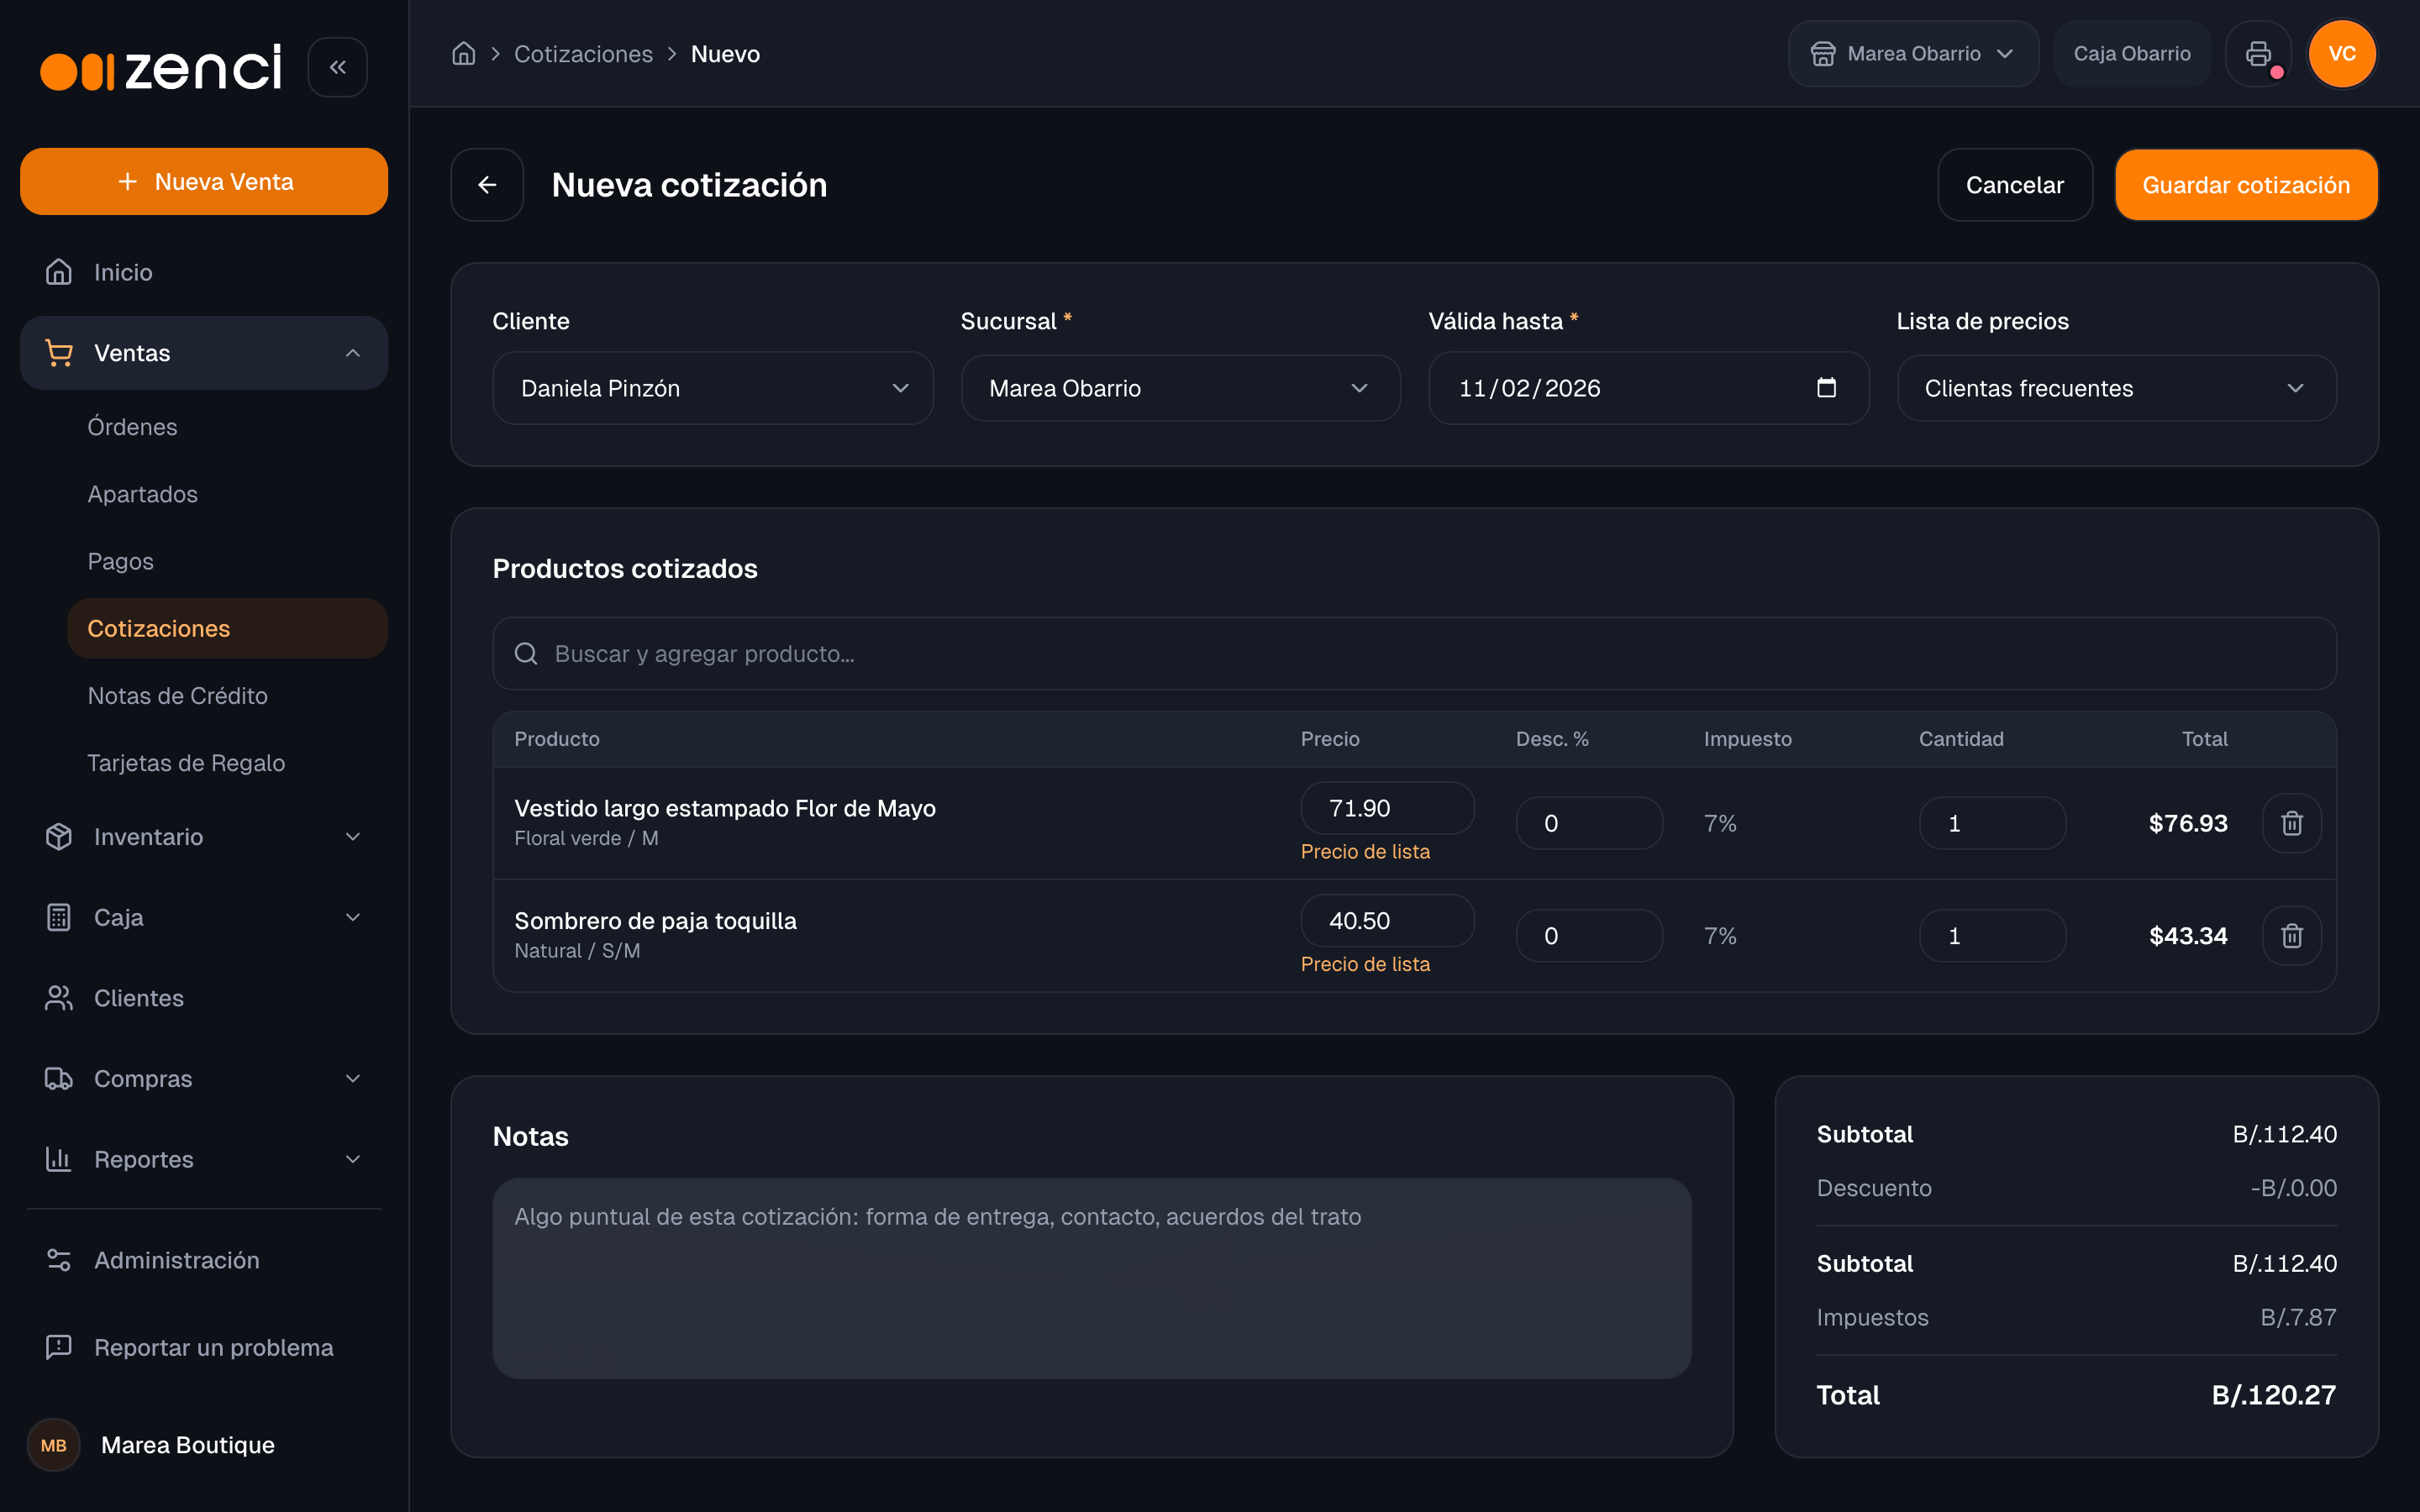The width and height of the screenshot is (2420, 1512).
Task: Open the Cliente dropdown Daniela Pinzón
Action: click(x=713, y=388)
